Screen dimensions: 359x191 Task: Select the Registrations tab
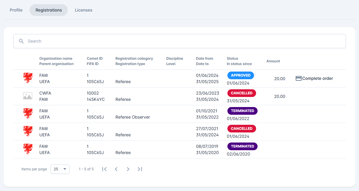[48, 10]
